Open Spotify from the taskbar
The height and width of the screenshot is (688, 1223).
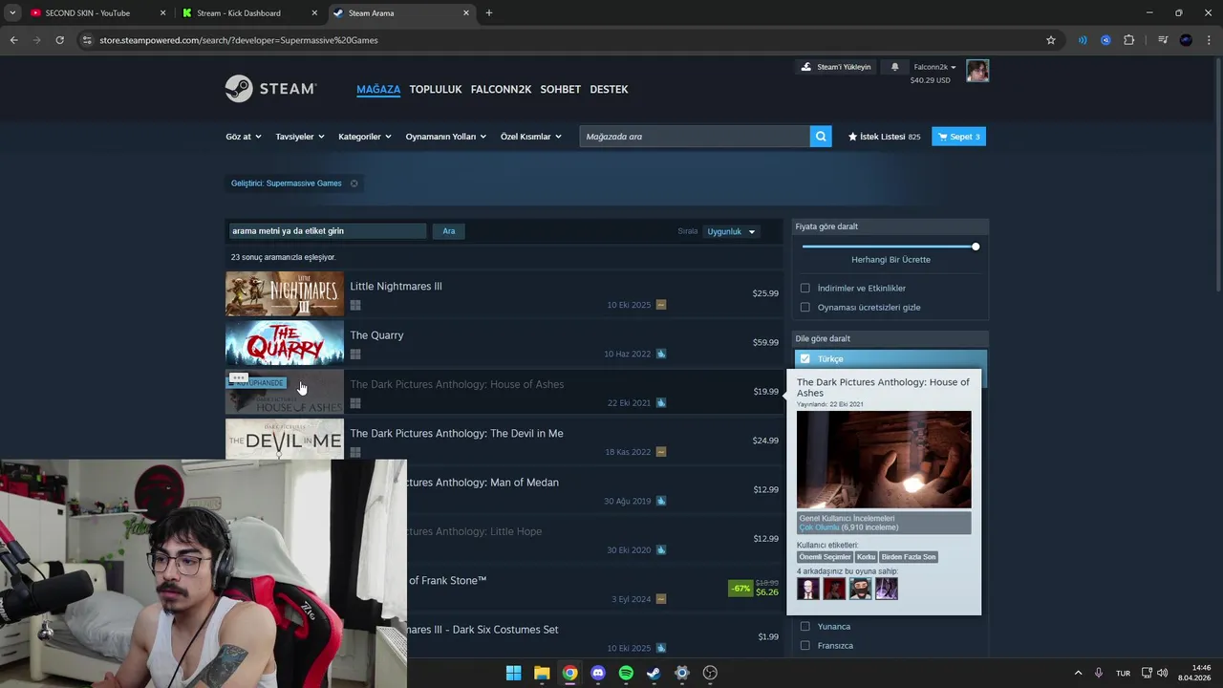[x=626, y=673]
